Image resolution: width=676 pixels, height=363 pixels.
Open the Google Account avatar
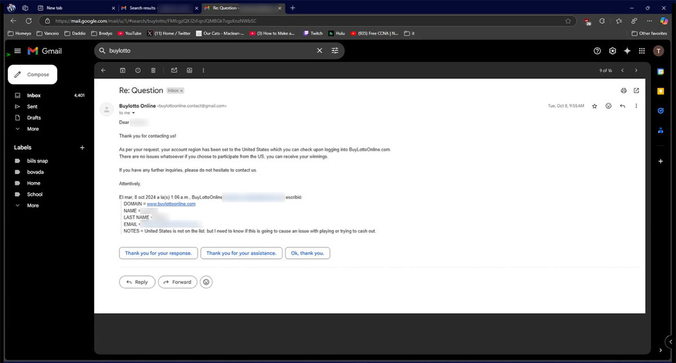[659, 51]
